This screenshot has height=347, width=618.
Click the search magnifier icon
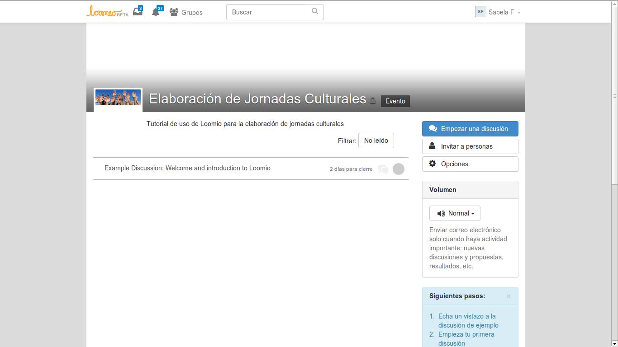pos(315,12)
